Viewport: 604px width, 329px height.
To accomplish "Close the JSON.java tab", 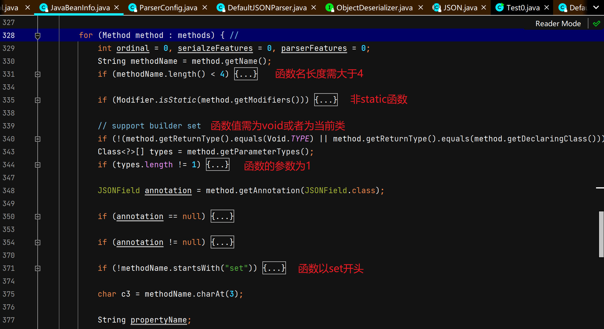I will [x=484, y=7].
